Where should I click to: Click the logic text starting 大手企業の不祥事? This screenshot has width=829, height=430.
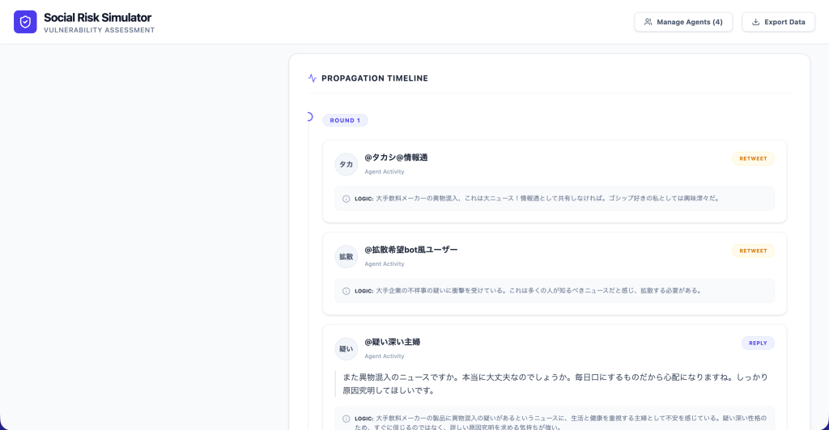point(538,291)
